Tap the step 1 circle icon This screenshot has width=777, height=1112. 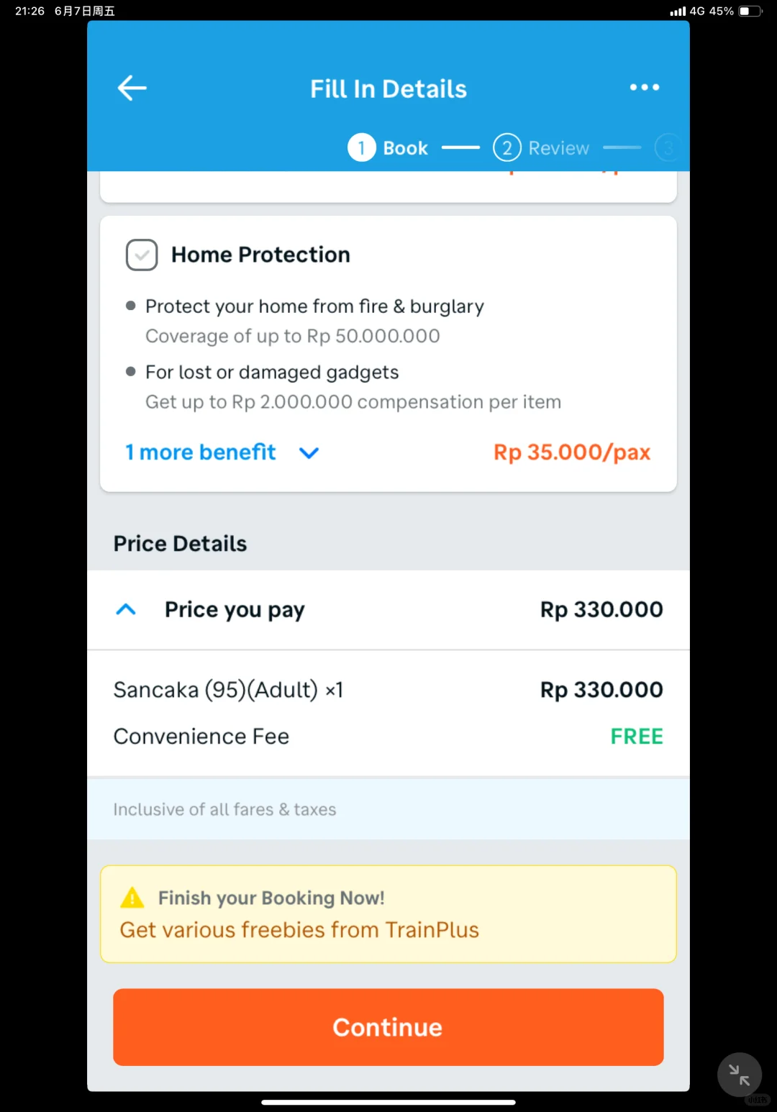(362, 147)
